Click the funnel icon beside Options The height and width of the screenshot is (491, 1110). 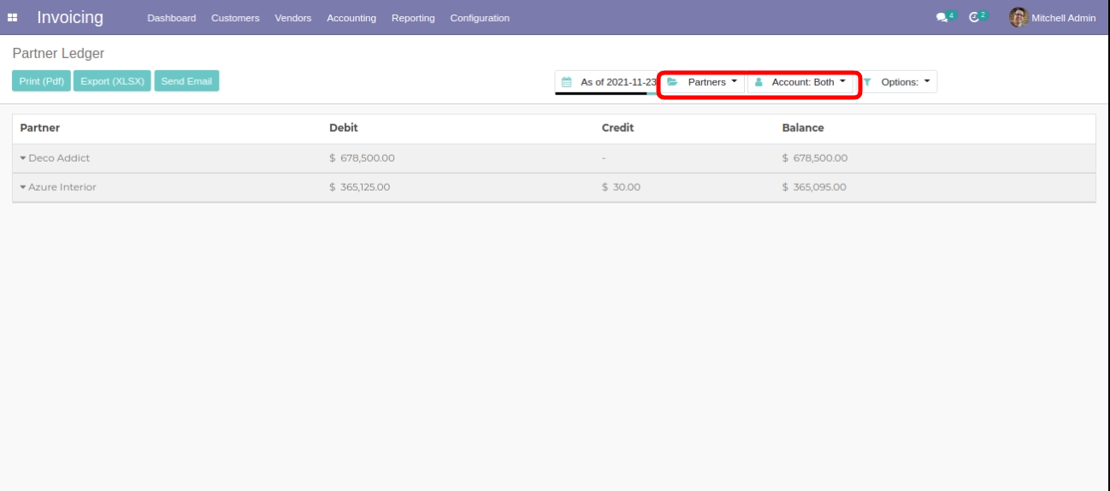click(867, 82)
